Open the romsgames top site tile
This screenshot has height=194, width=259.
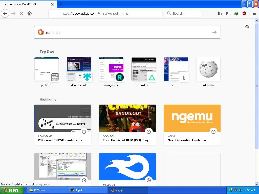pyautogui.click(x=111, y=69)
